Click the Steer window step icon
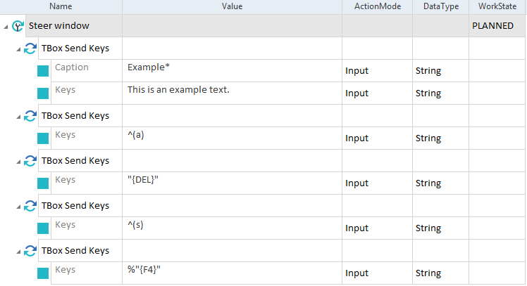Image resolution: width=527 pixels, height=286 pixels. click(x=18, y=26)
